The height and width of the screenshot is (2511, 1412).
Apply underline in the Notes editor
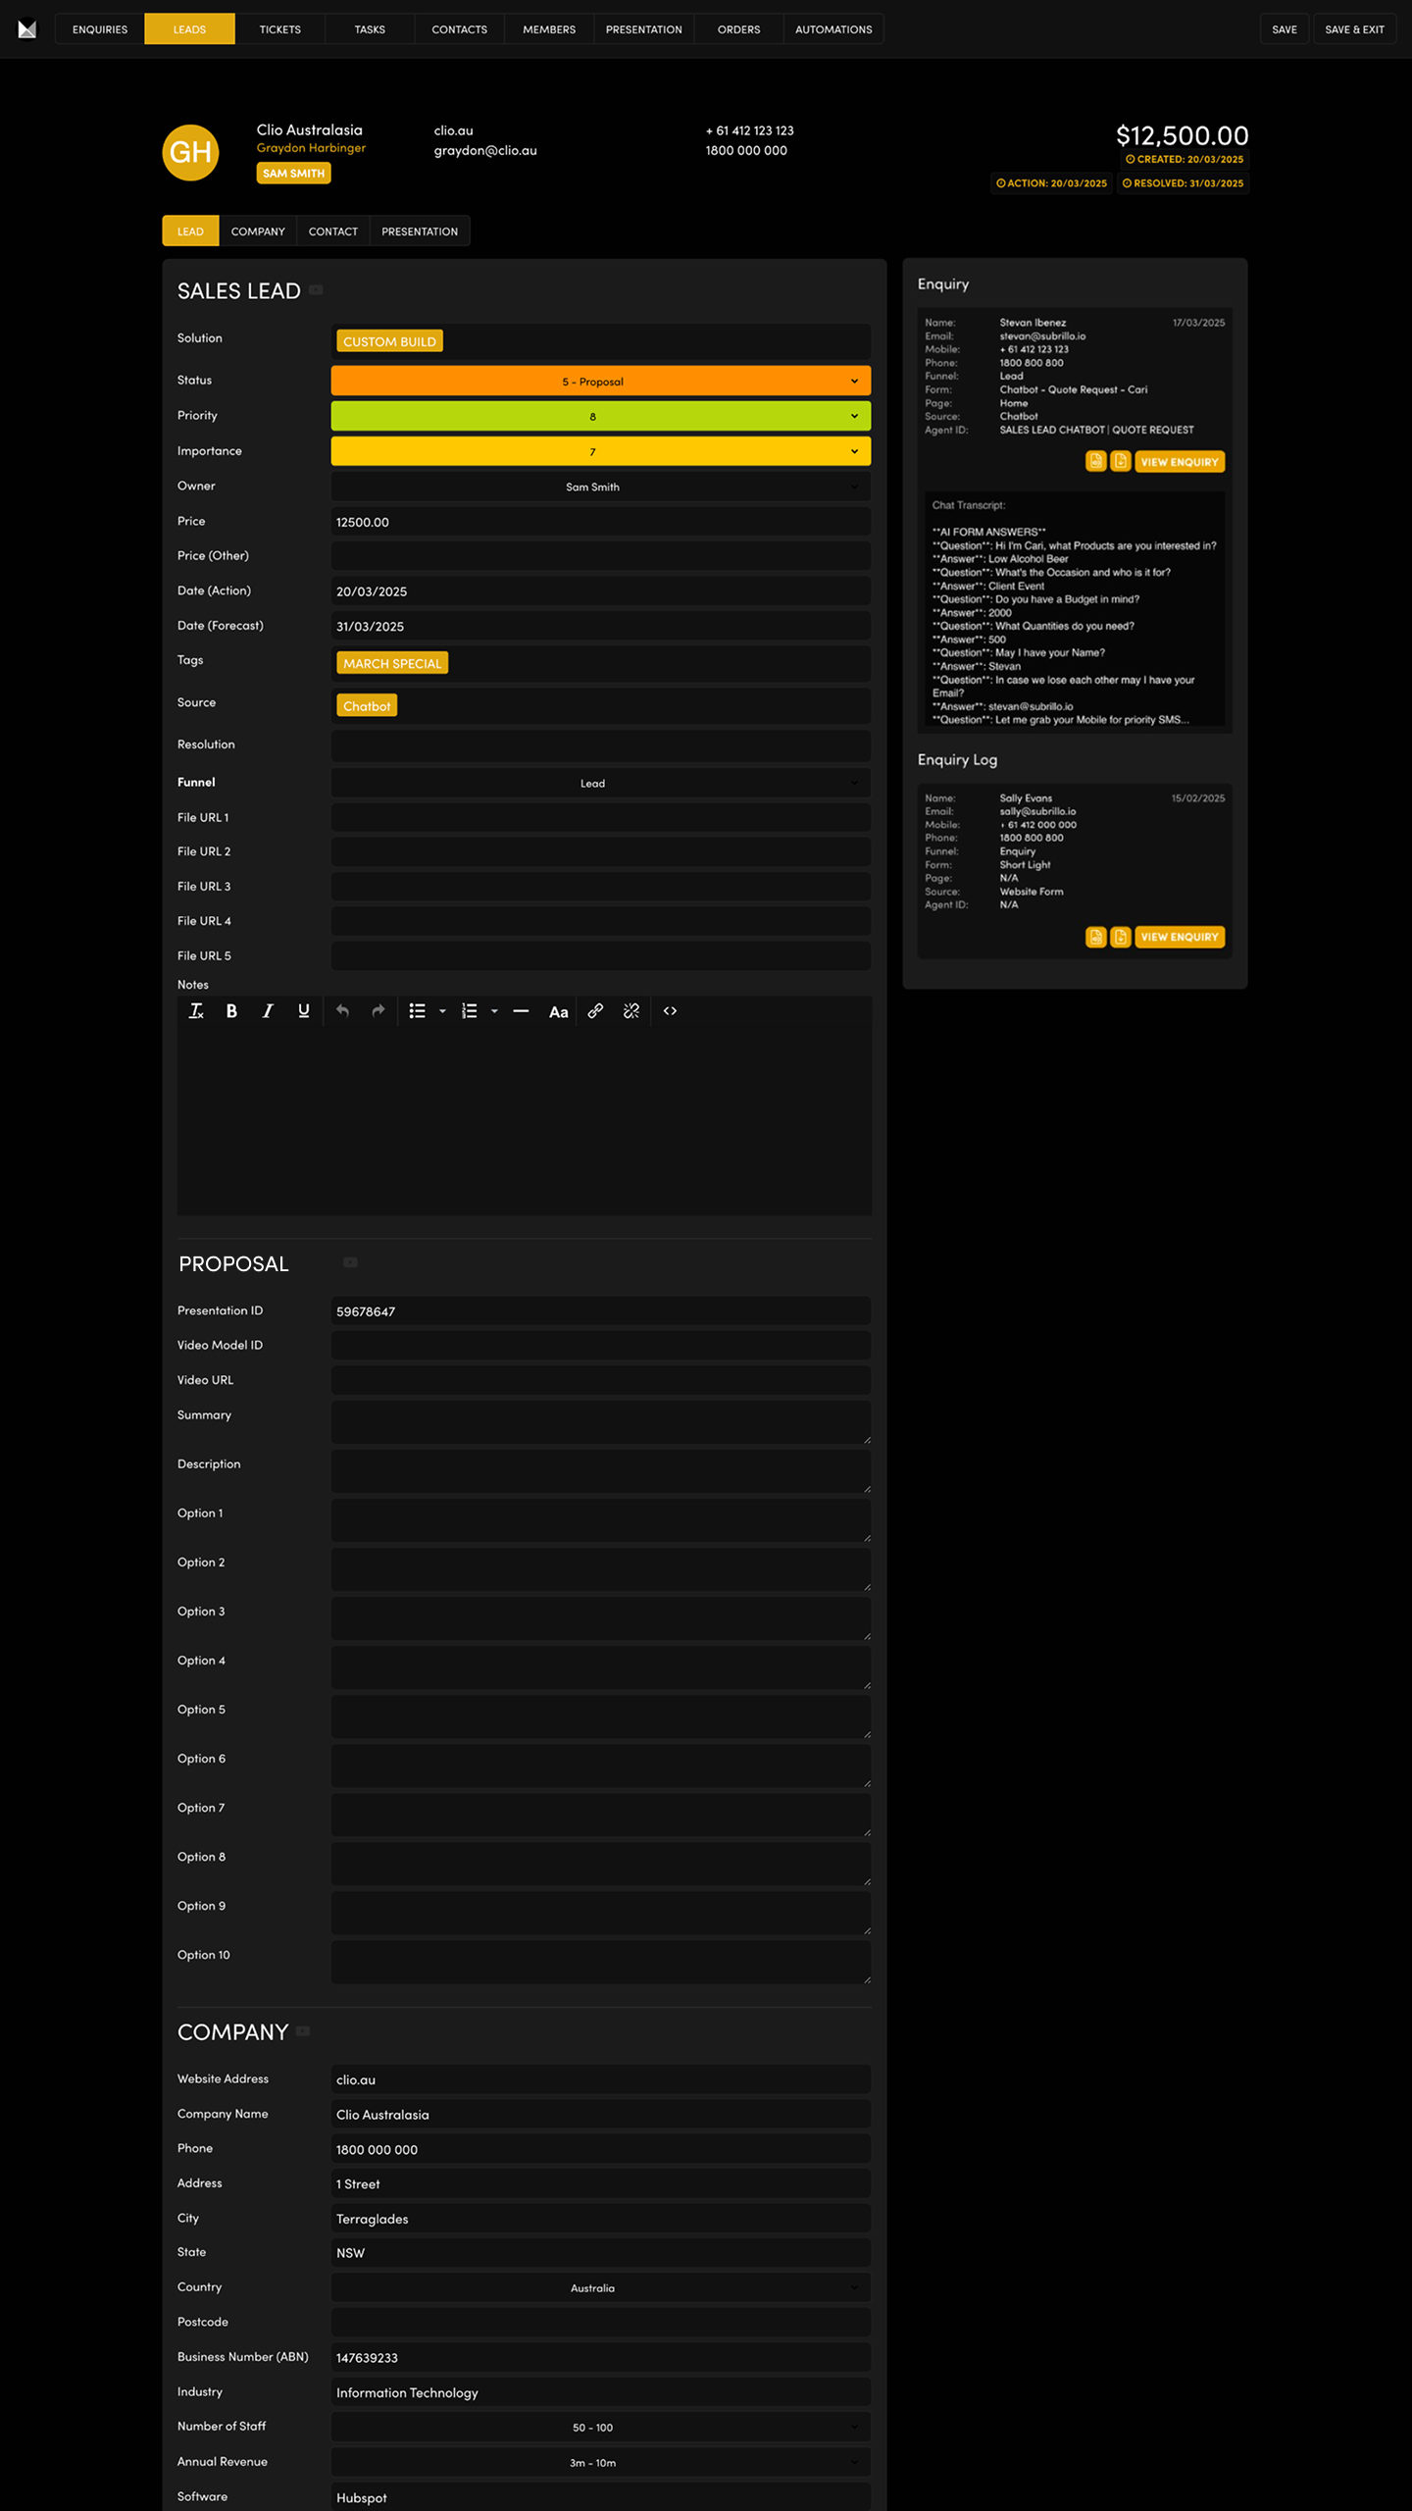click(304, 1011)
